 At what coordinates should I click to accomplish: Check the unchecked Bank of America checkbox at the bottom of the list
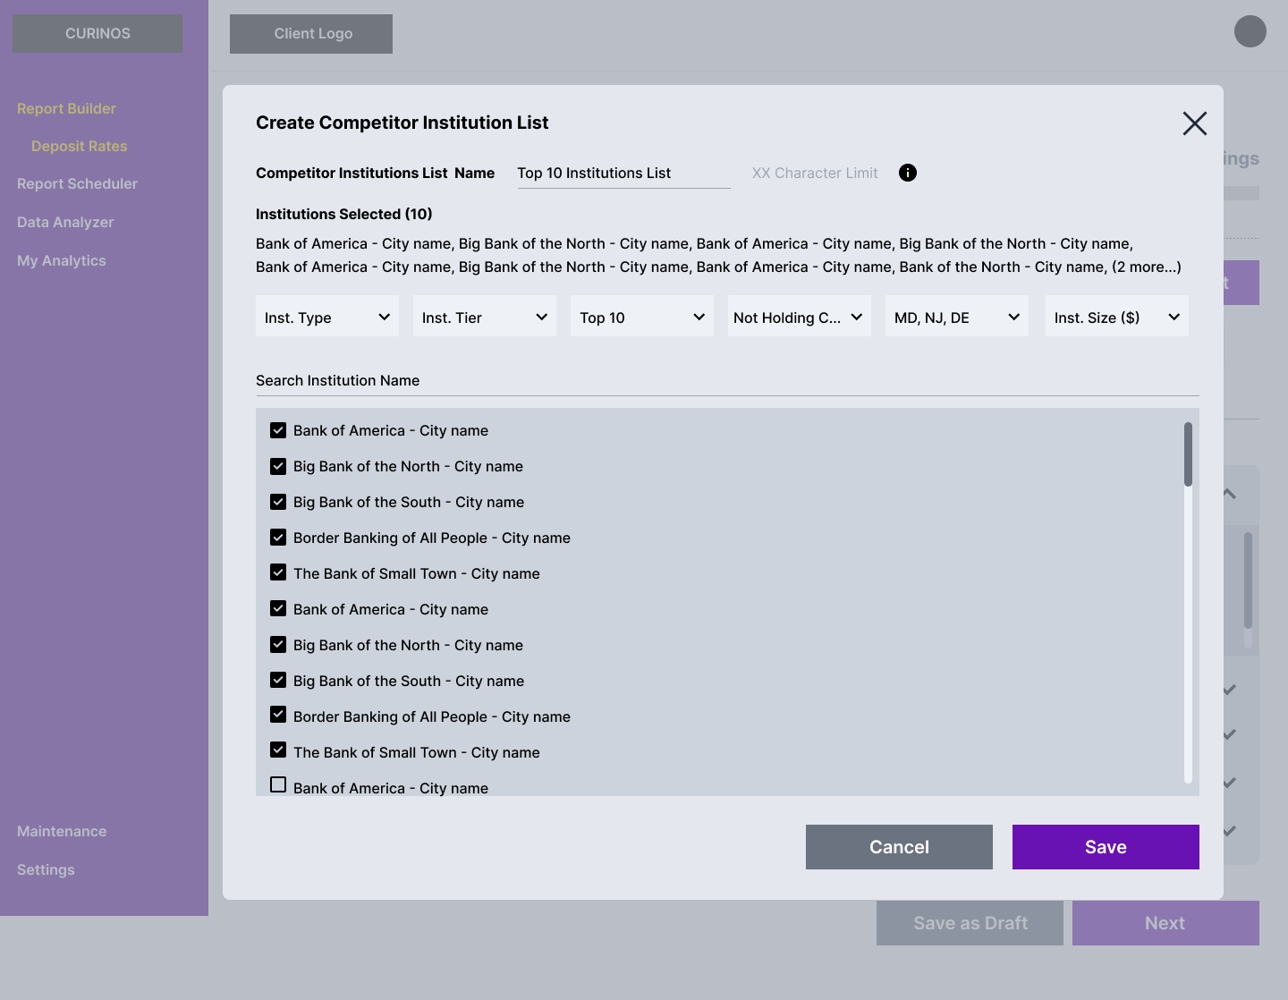tap(278, 784)
